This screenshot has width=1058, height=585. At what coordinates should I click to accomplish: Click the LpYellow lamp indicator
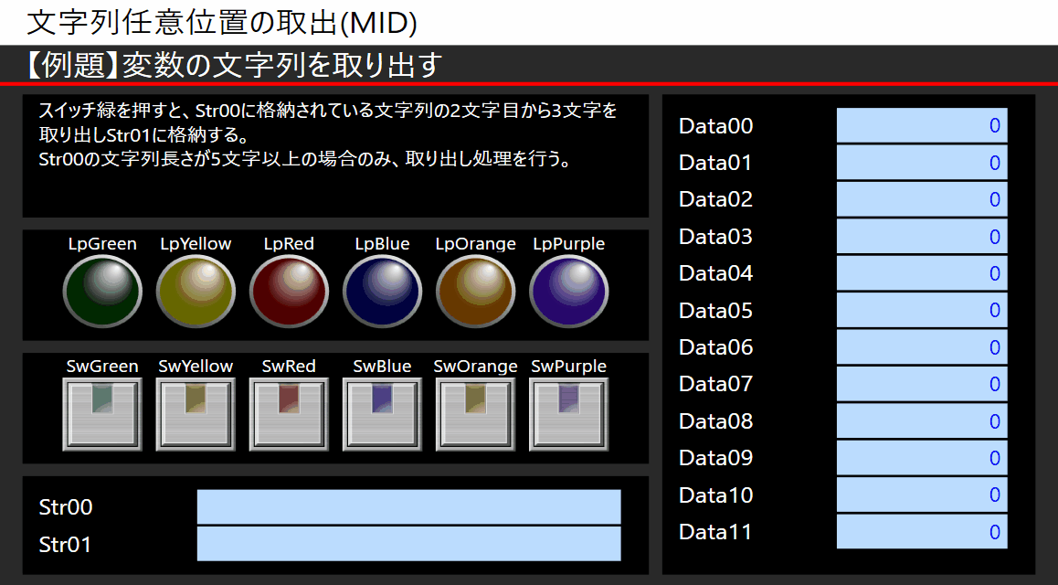tap(196, 291)
